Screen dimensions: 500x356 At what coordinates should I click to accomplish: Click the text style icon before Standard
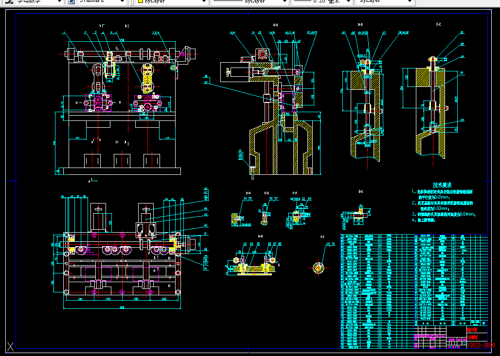click(x=71, y=1)
